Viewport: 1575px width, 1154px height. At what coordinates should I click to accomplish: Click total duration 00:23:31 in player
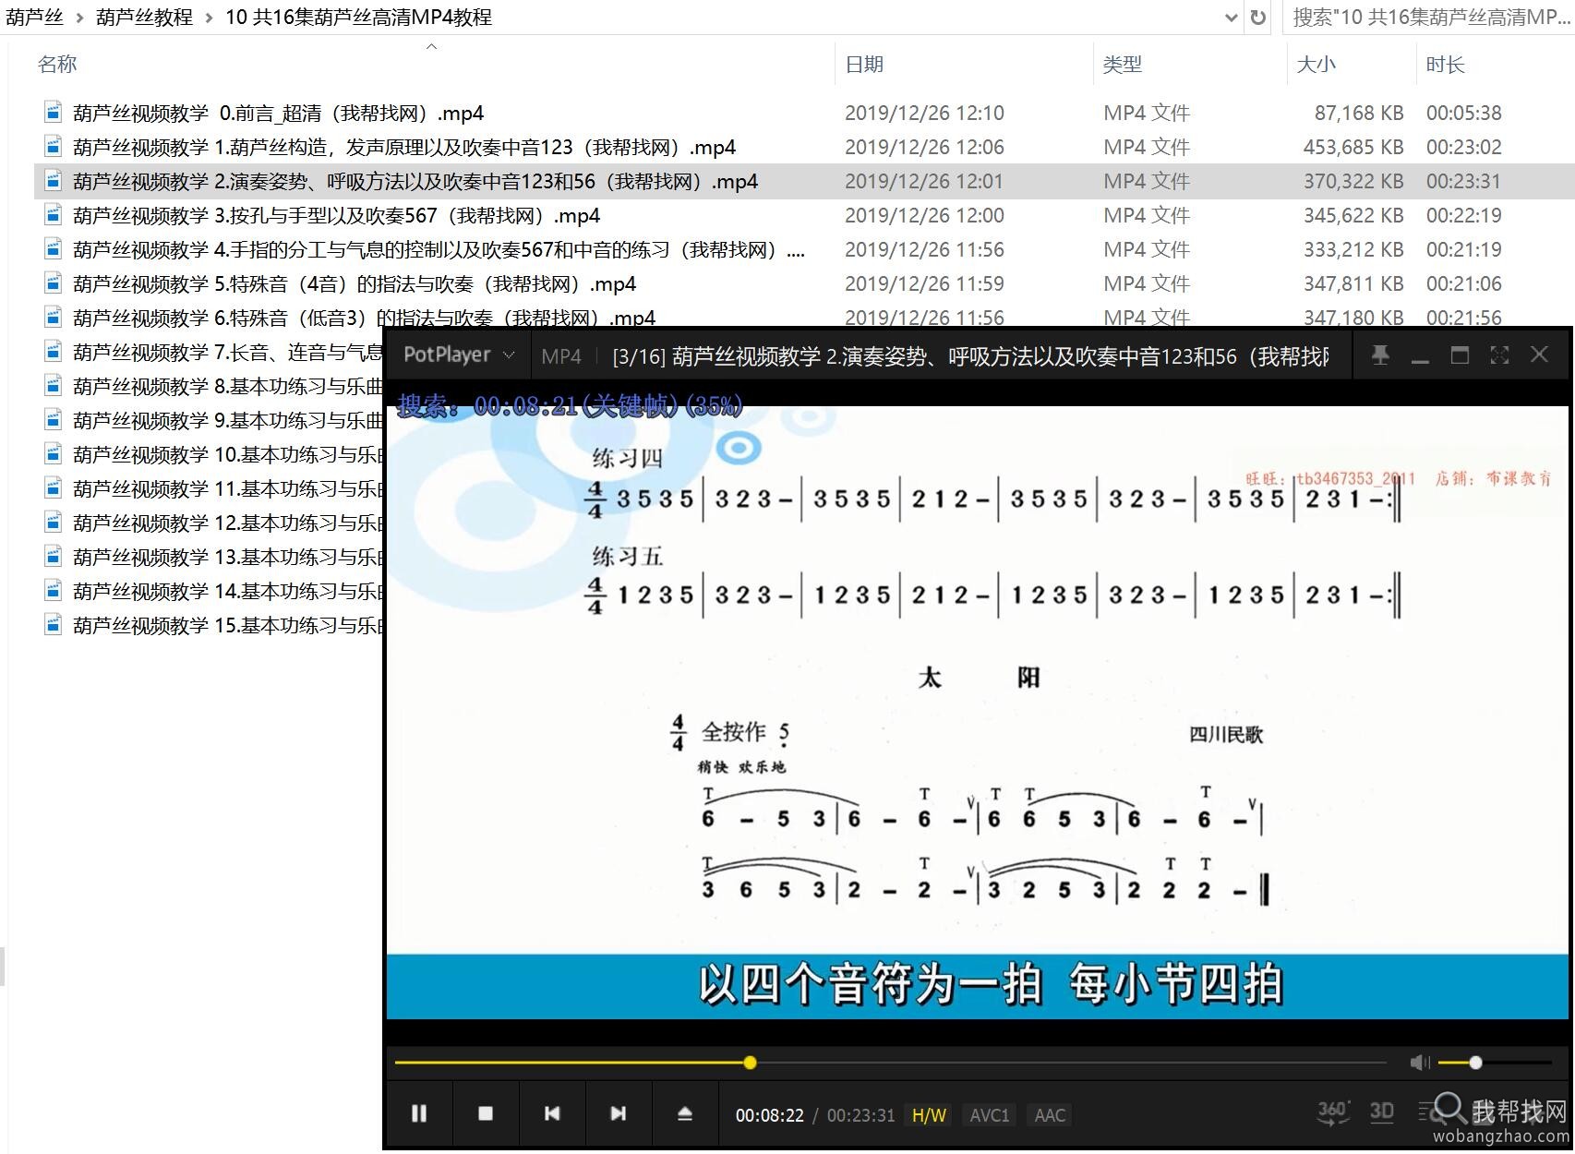click(x=860, y=1115)
